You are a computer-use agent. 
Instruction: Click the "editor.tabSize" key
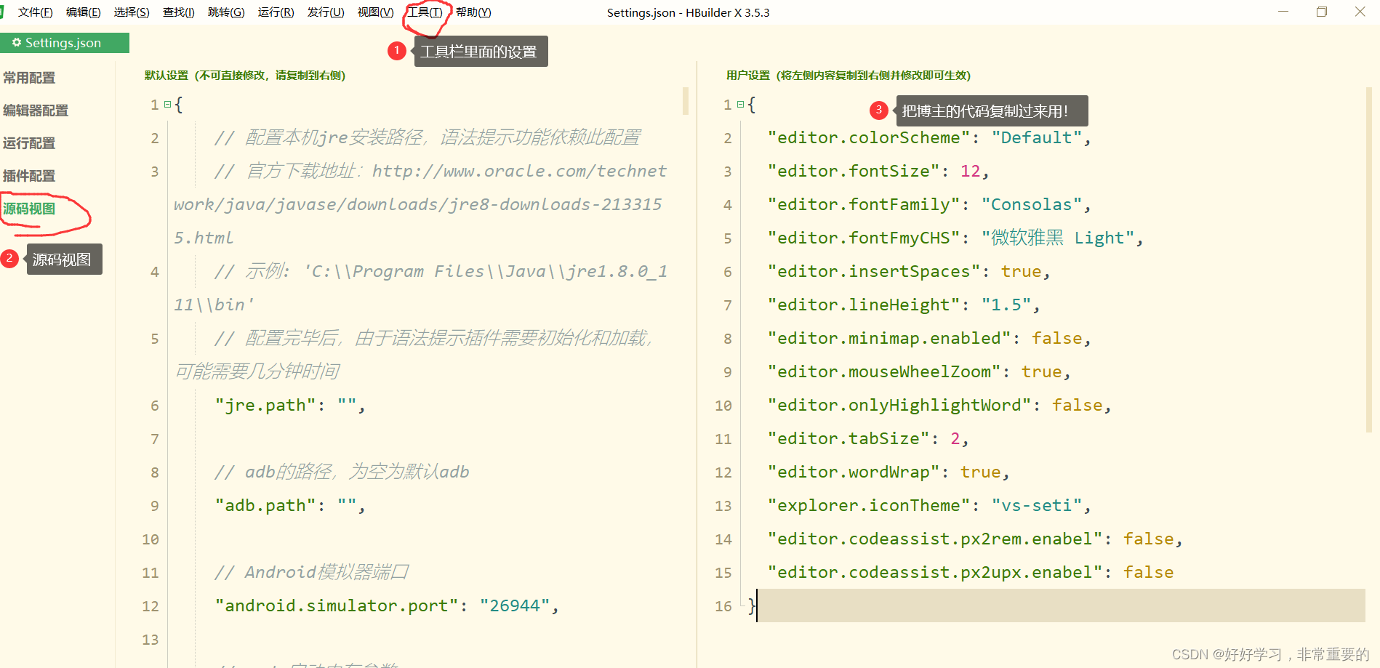pos(849,439)
